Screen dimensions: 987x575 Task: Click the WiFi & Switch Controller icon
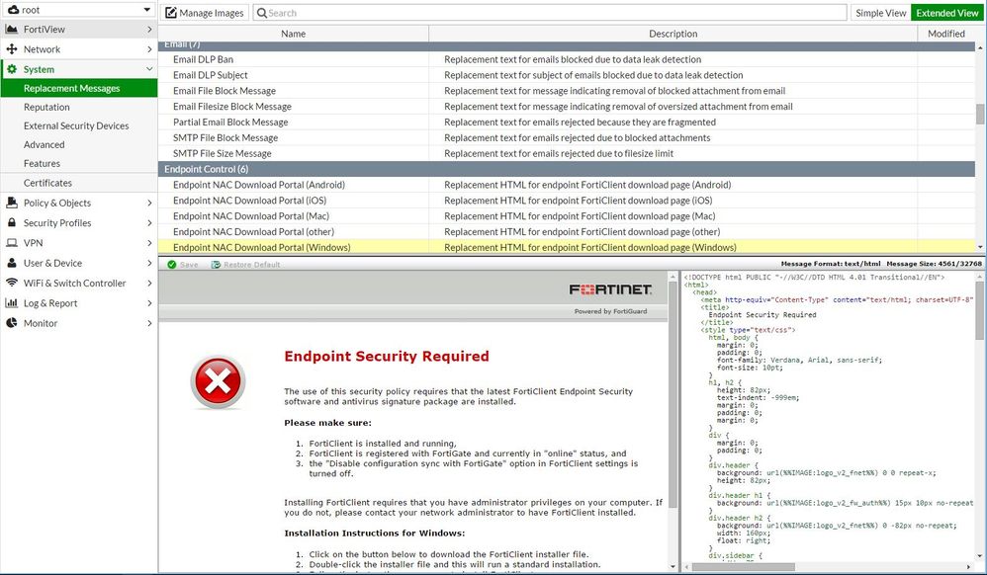11,284
